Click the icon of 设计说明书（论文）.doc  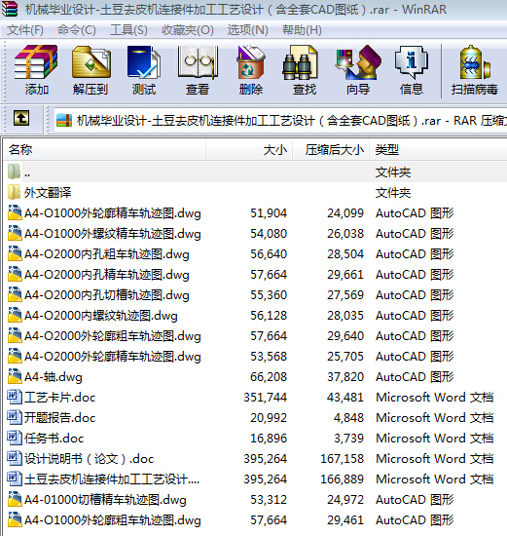pos(14,458)
